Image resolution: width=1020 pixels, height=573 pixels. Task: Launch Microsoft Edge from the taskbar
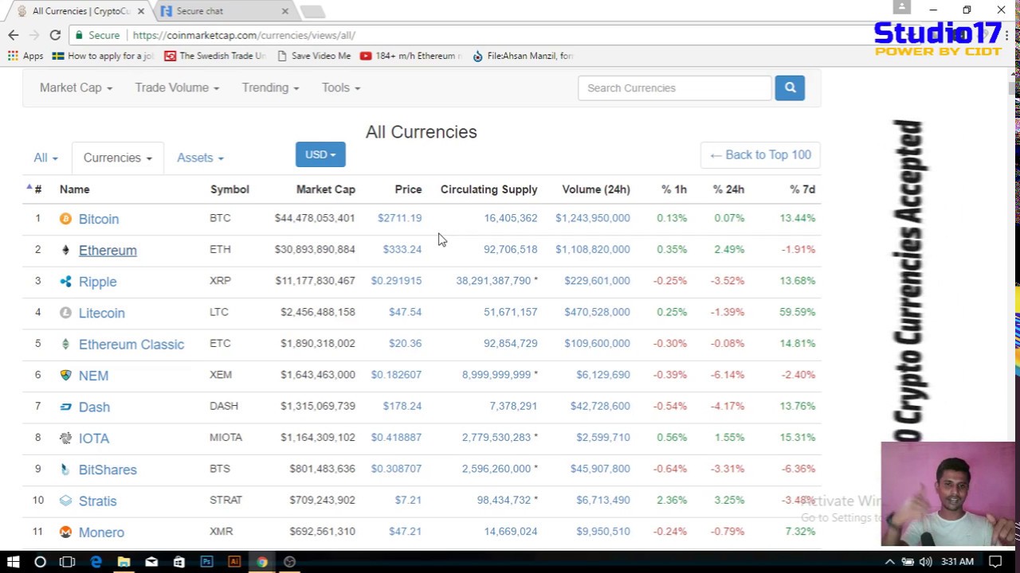click(x=96, y=562)
